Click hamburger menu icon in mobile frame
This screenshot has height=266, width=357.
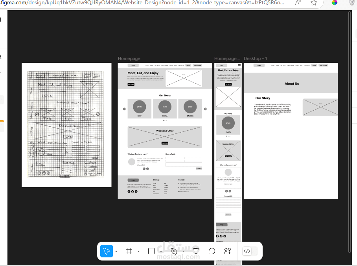click(x=239, y=65)
